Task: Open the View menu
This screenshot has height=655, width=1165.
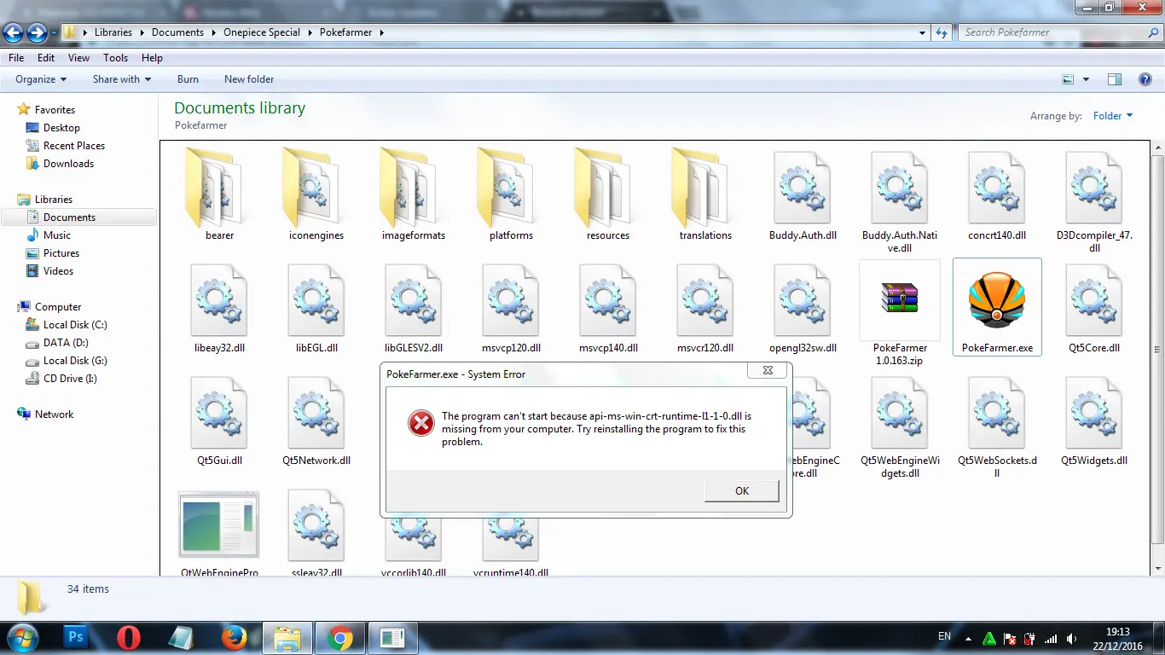Action: [79, 58]
